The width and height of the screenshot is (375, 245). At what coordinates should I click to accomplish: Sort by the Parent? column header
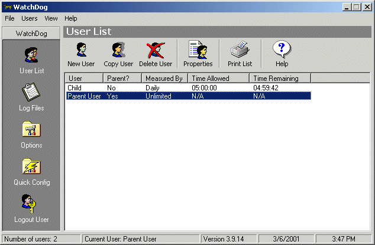pos(122,79)
